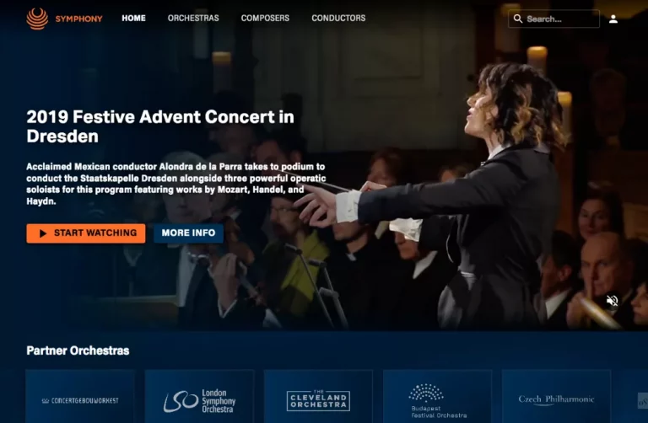
Task: Unmute the video with the speaker icon
Action: 612,301
